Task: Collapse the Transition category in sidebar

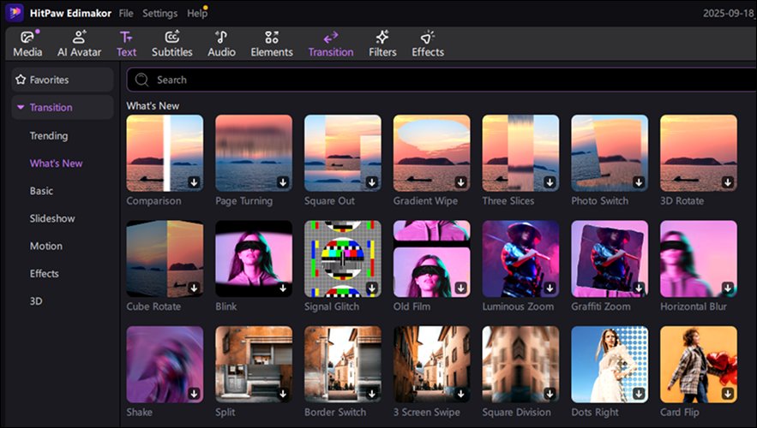Action: click(x=21, y=108)
